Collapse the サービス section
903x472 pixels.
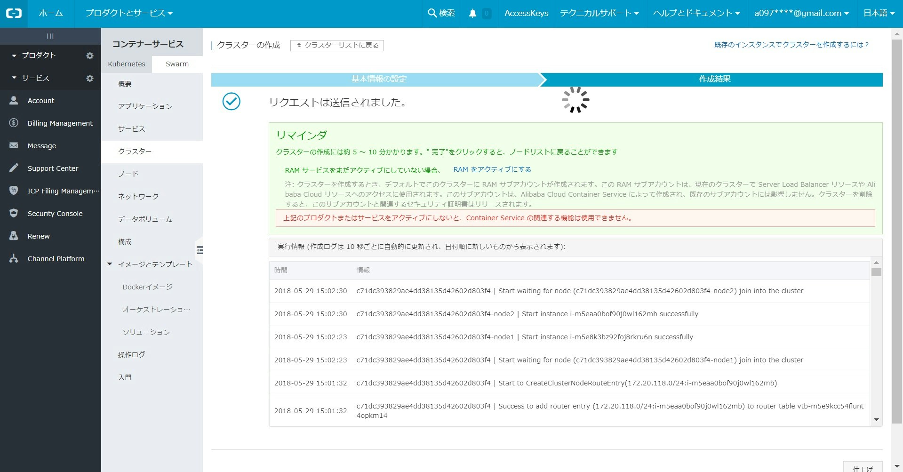pyautogui.click(x=14, y=78)
